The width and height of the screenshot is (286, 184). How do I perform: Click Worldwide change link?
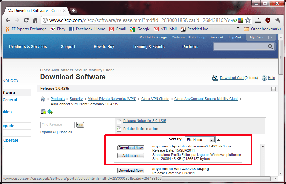153,38
